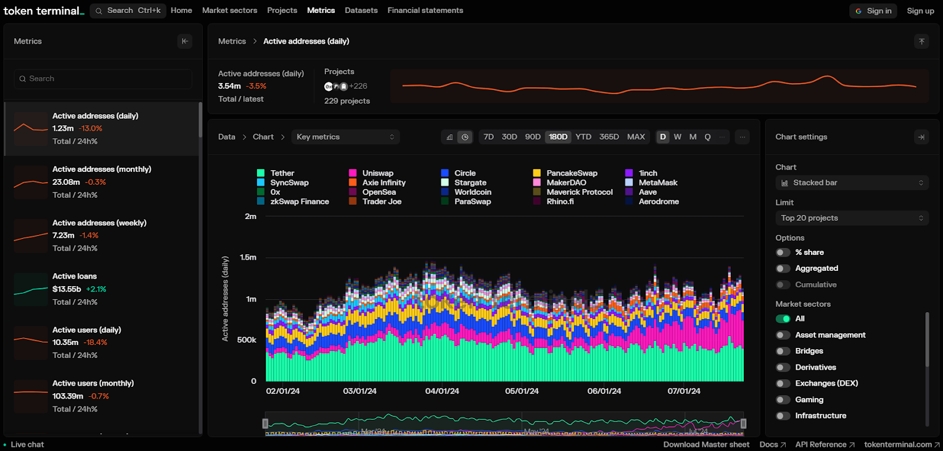Open the Datasets nav item
Viewport: 943px width, 451px height.
(361, 11)
